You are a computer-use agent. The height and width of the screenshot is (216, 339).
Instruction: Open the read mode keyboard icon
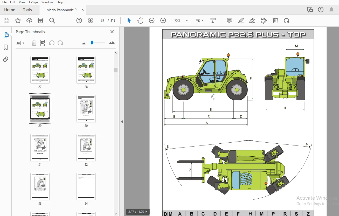pos(213,20)
